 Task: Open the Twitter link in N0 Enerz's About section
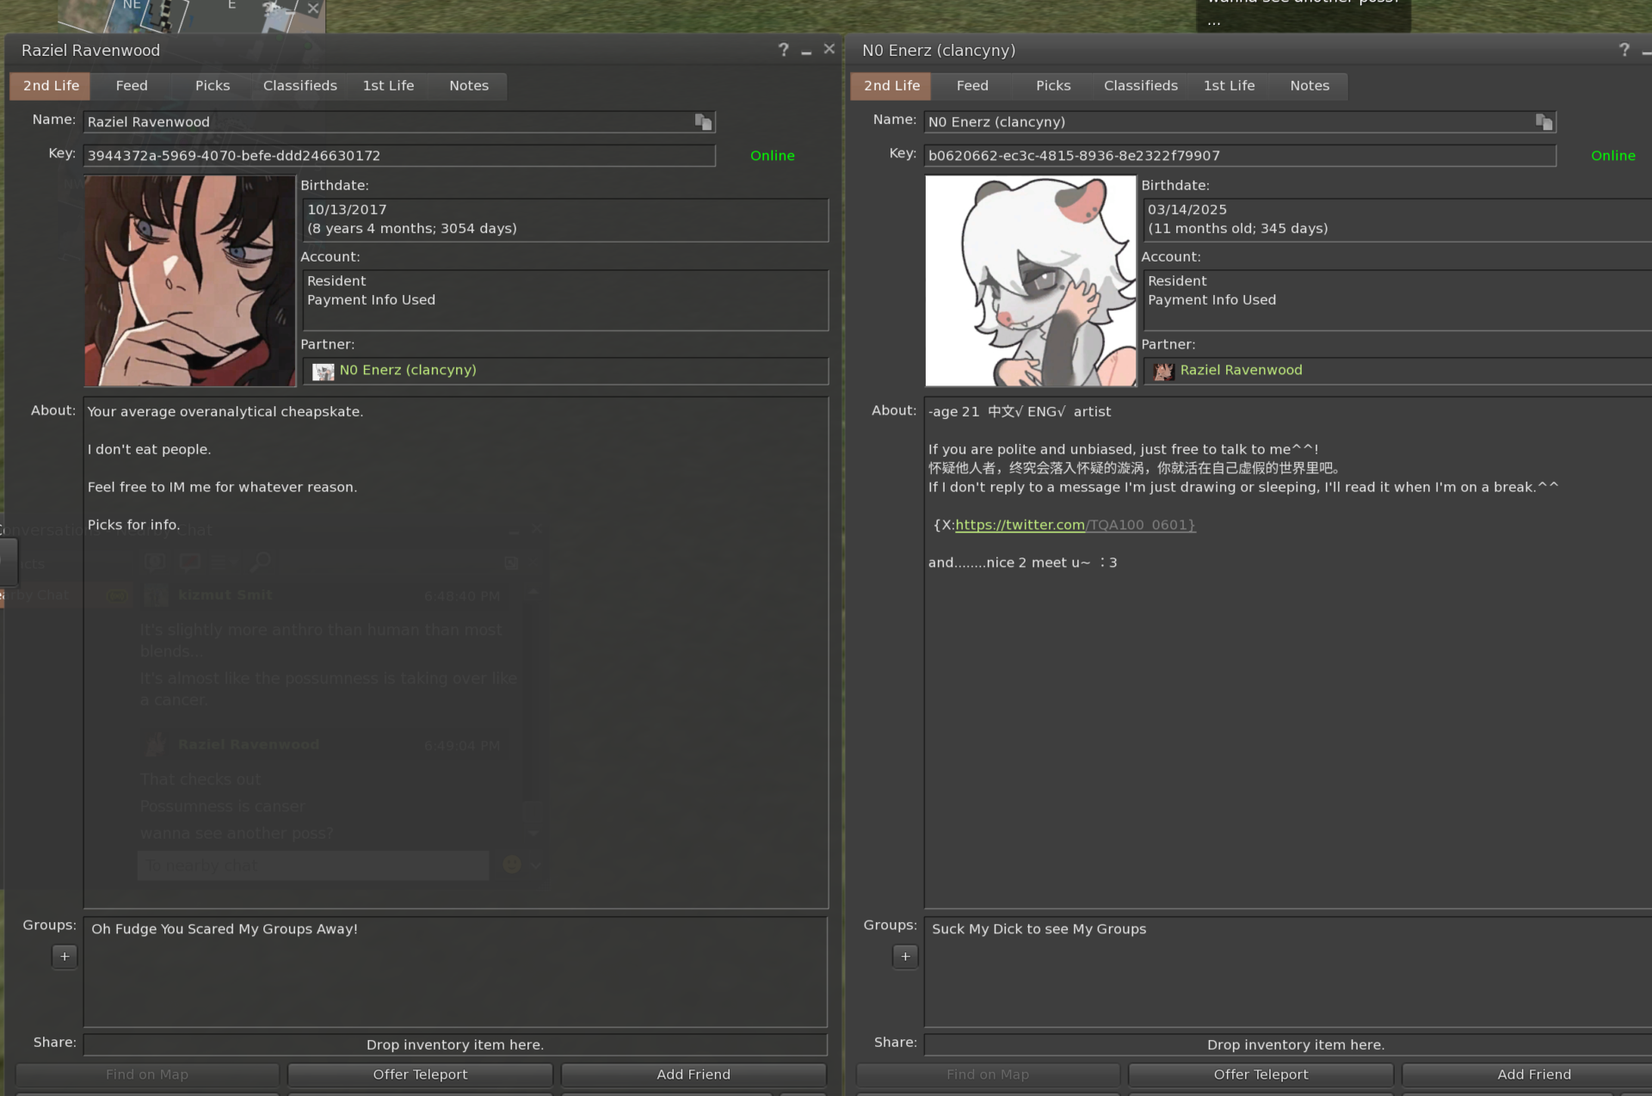pyautogui.click(x=1020, y=525)
